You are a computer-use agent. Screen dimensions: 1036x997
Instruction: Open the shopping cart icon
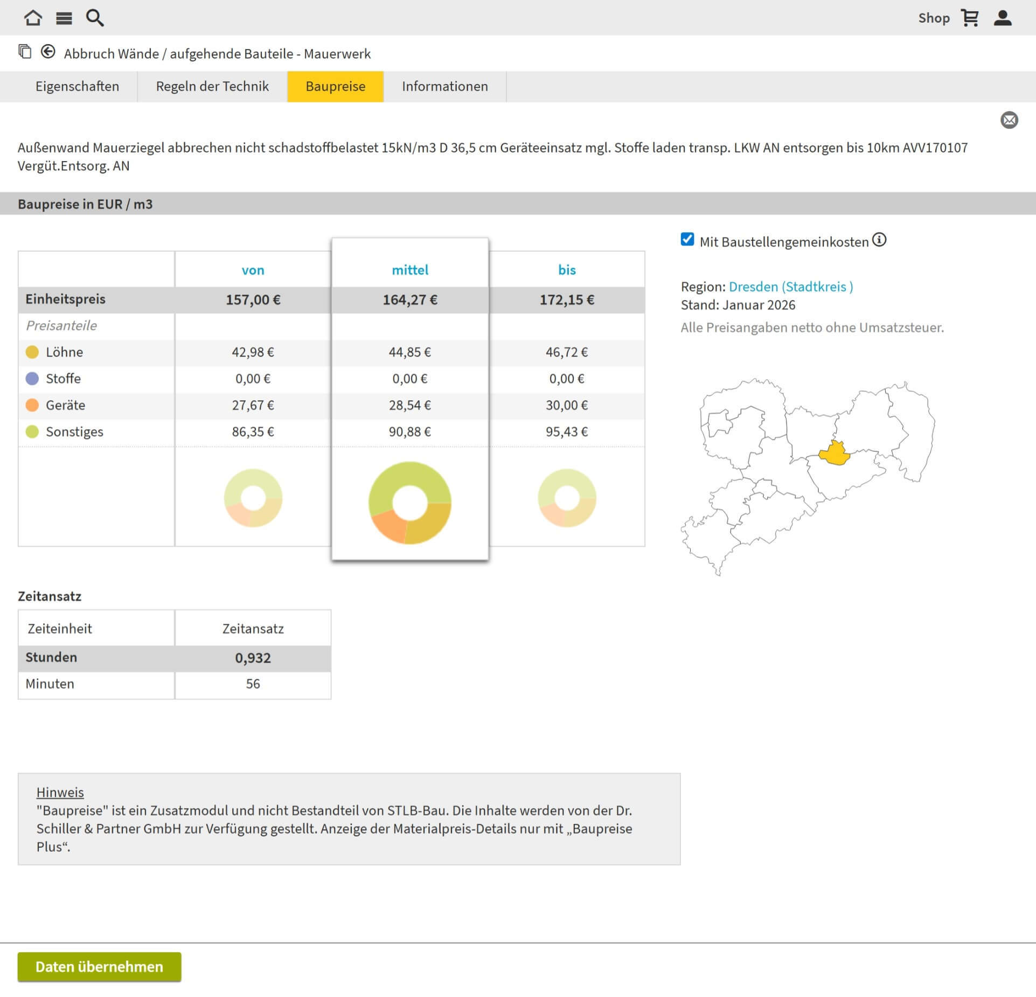point(970,18)
